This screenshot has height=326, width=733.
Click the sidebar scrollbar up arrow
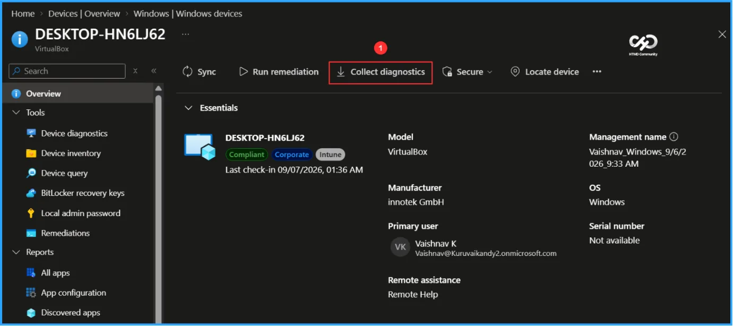click(x=158, y=88)
